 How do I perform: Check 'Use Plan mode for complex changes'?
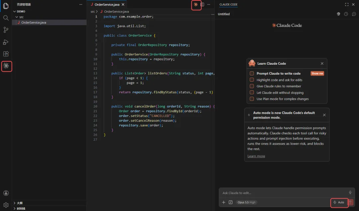tap(252, 99)
